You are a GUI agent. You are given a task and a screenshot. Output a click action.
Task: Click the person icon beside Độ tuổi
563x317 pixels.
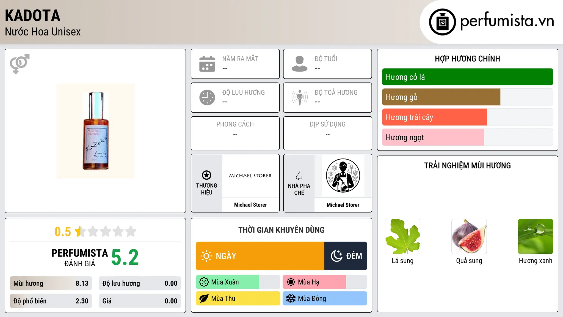(300, 64)
